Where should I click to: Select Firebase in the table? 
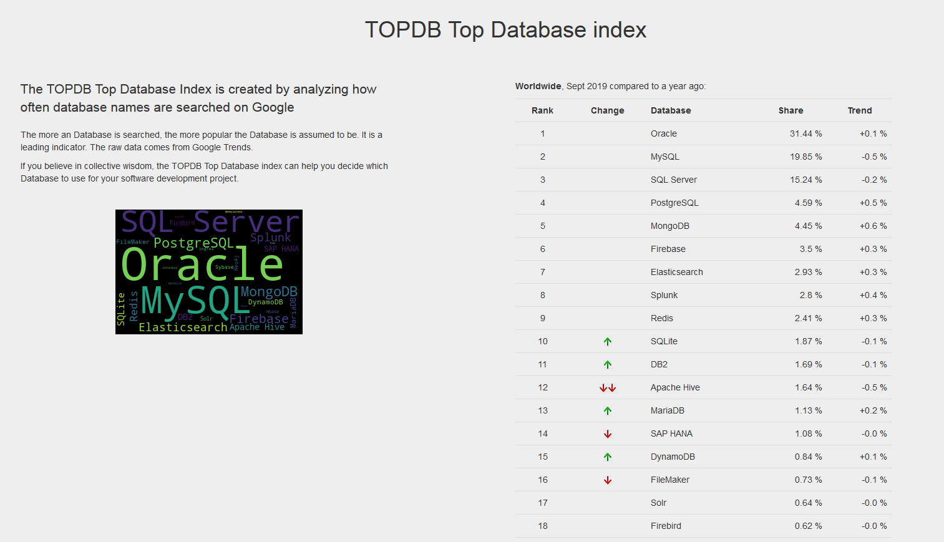point(668,249)
